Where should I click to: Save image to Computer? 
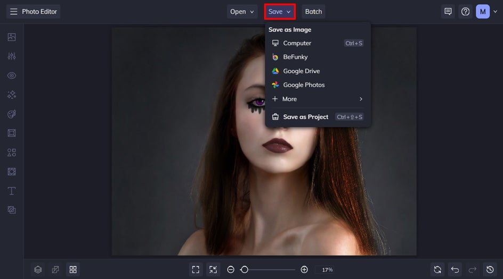pos(318,43)
